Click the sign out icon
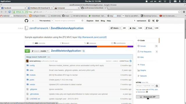The height and width of the screenshot is (104, 186). 158,21
